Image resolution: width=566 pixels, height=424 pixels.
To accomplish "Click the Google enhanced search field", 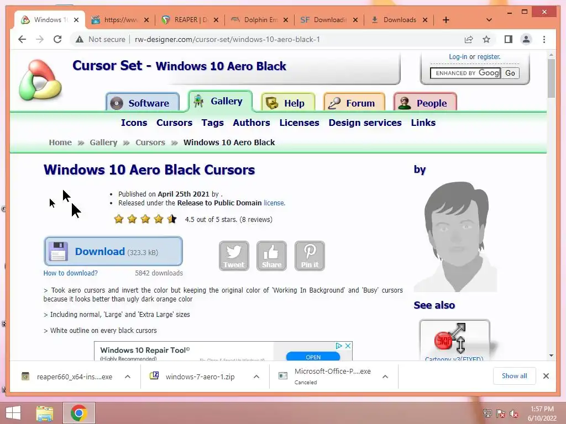I will pyautogui.click(x=465, y=73).
